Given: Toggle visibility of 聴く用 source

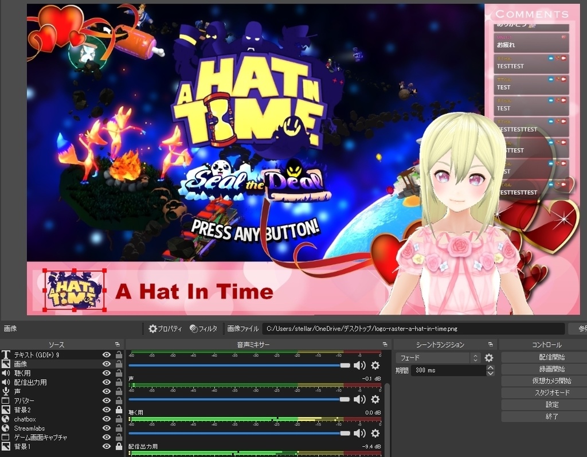Looking at the screenshot, I should tap(107, 373).
